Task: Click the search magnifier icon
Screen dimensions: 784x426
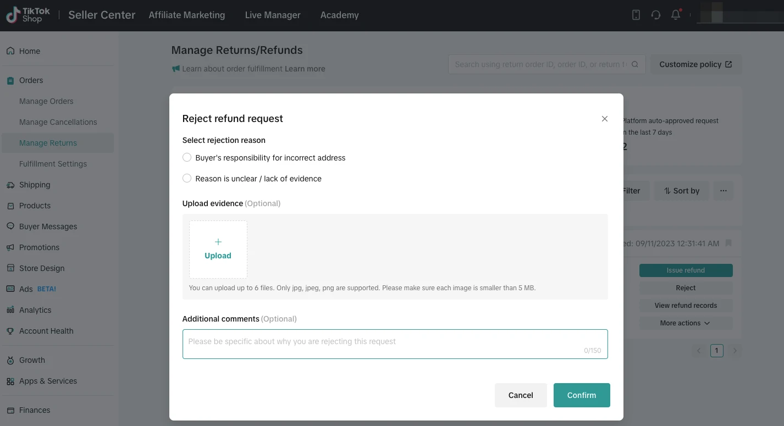Action: pyautogui.click(x=635, y=64)
